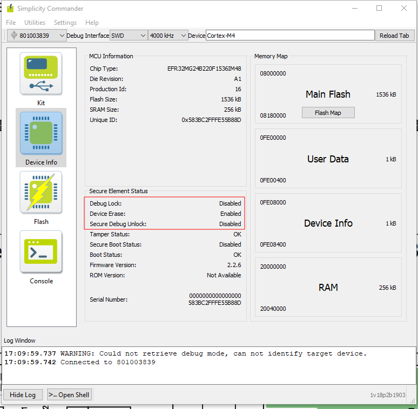Select chip type EFR32MG24B220F1536IM48 value

tap(204, 69)
